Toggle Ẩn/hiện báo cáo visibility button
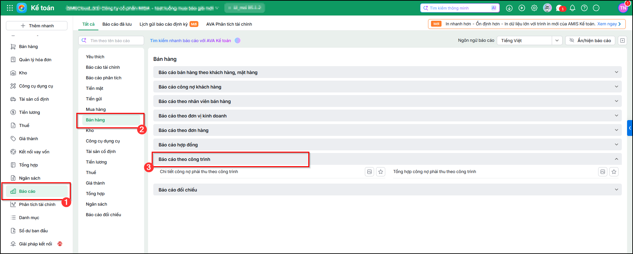633x254 pixels. (590, 40)
